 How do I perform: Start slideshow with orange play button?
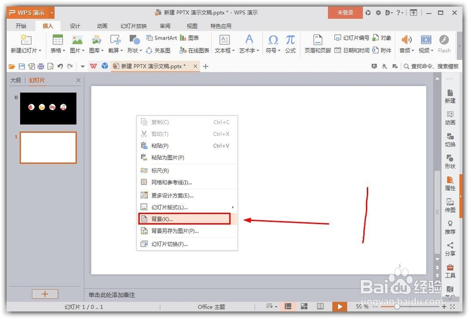(340, 306)
